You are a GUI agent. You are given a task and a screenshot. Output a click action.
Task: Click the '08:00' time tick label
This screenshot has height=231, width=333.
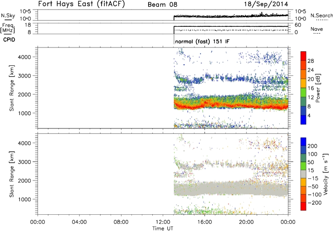[x=121, y=222]
